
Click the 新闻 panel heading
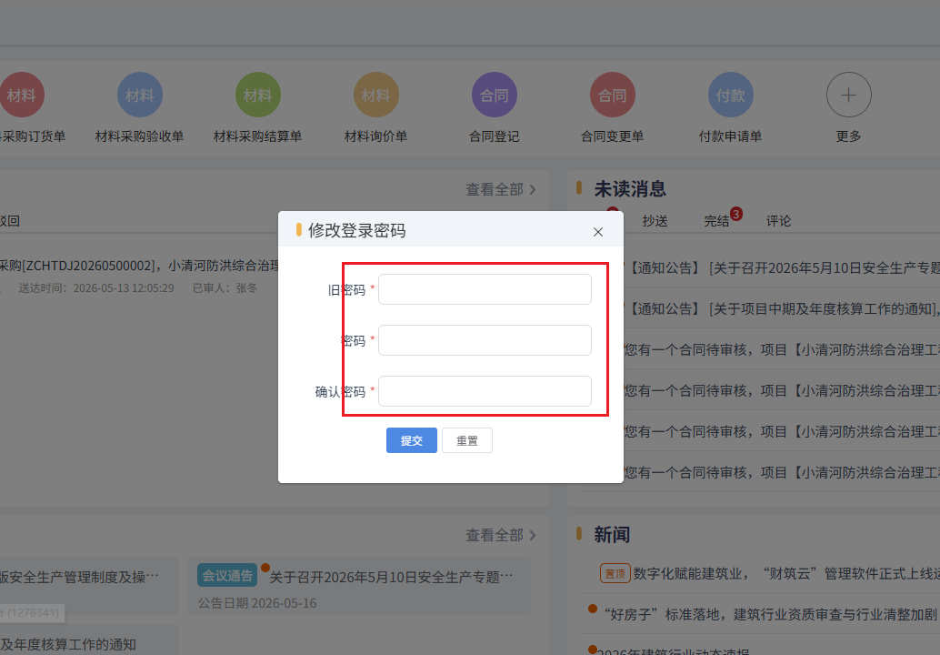tap(612, 534)
